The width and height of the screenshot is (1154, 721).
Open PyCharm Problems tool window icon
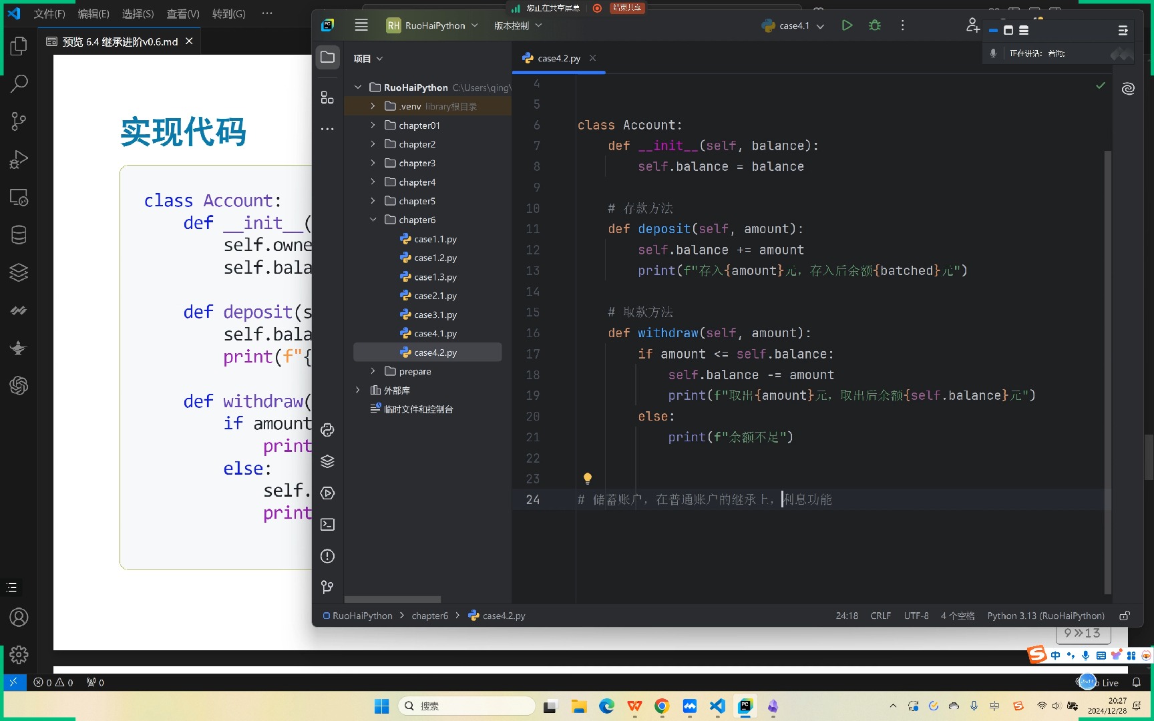click(327, 556)
